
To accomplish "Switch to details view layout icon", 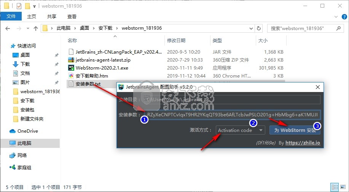I will coord(335,187).
